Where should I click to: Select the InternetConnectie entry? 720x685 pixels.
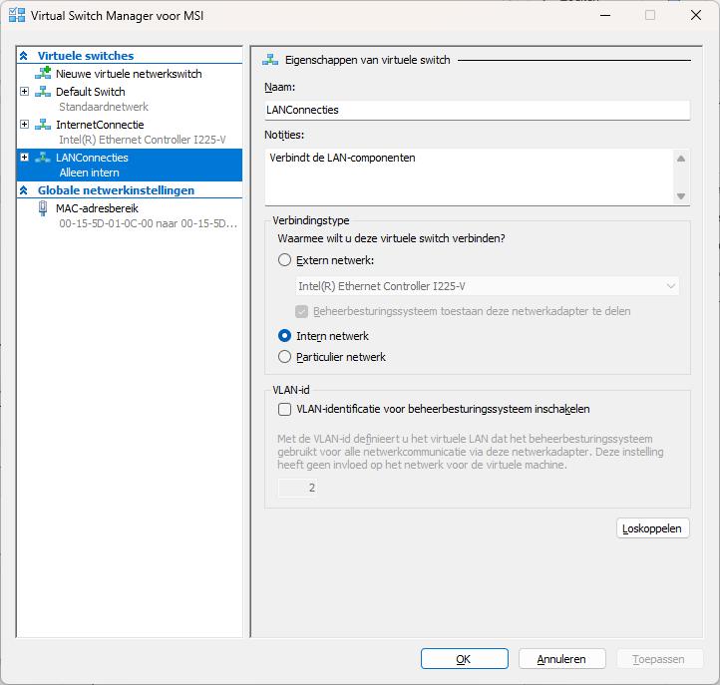click(x=100, y=125)
